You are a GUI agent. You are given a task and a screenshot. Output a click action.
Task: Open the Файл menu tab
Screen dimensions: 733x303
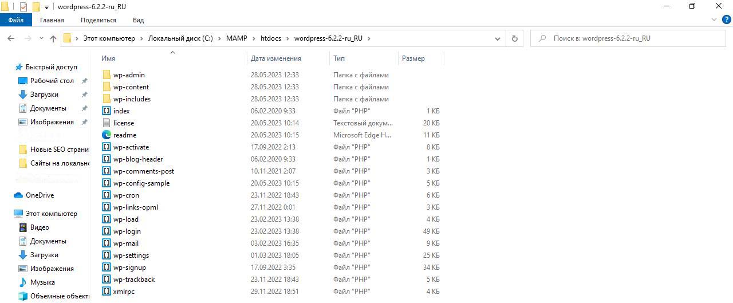[x=16, y=20]
